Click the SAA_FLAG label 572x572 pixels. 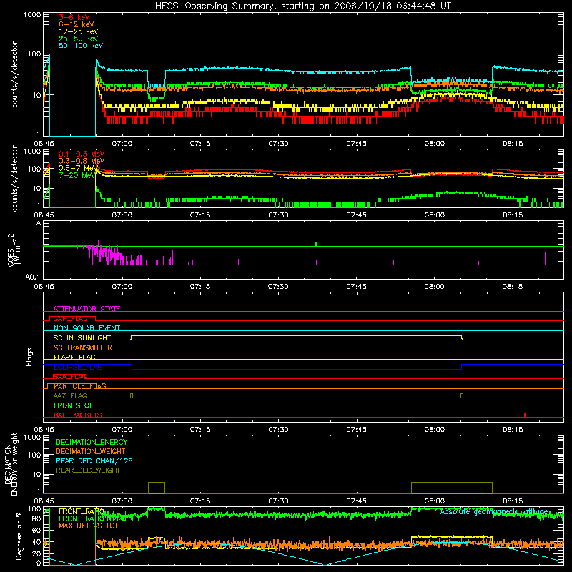70,377
